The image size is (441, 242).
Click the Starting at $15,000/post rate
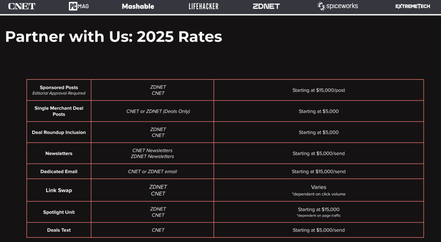pyautogui.click(x=318, y=90)
